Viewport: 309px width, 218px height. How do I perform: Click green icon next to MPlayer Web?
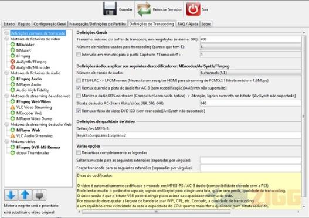(x=13, y=130)
